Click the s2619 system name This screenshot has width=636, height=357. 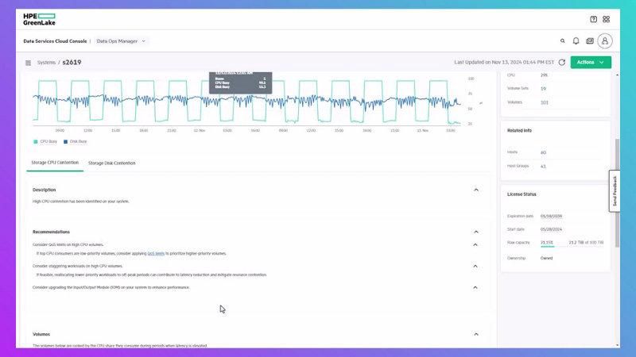(72, 63)
